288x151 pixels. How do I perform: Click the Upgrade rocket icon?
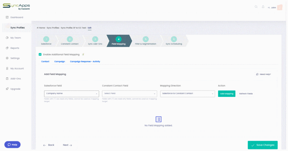[x=7, y=89]
